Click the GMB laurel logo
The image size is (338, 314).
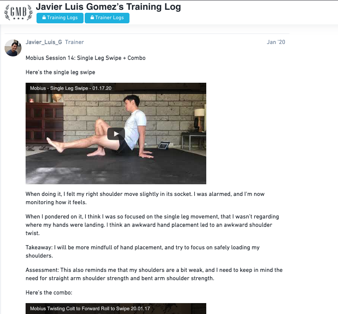coord(18,12)
